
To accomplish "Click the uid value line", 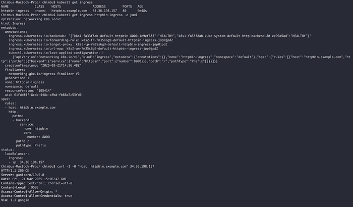I will click(43, 95).
